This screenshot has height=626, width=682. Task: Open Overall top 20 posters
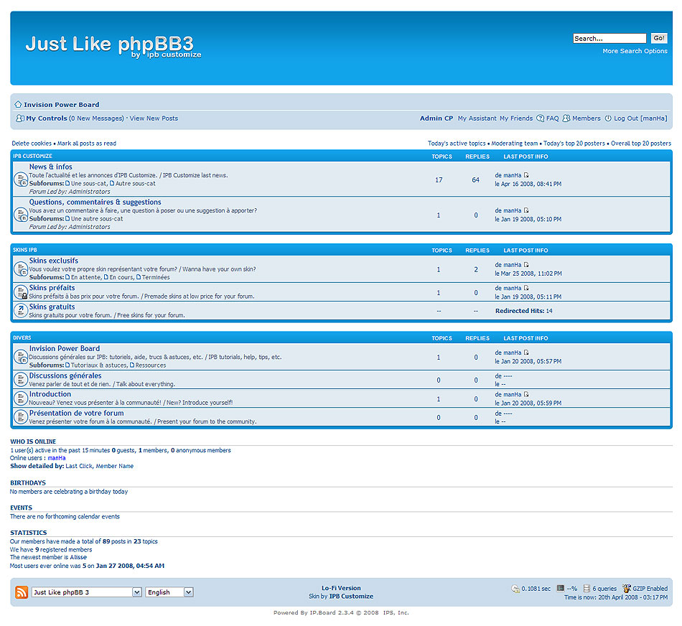640,143
